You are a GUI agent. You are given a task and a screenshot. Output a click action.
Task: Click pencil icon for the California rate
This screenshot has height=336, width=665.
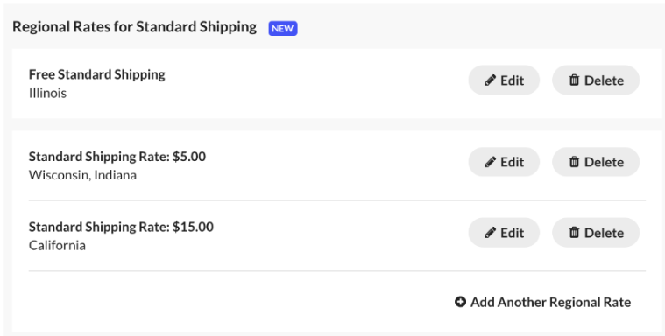pyautogui.click(x=491, y=232)
